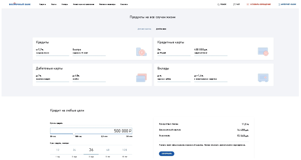Click the envelope icon for Оставить обращение

pos(248,5)
